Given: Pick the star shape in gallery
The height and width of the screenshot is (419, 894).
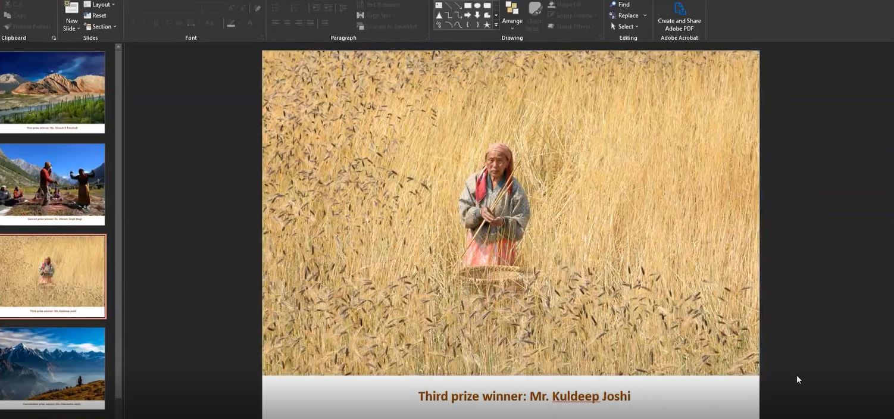Looking at the screenshot, I should 487,25.
